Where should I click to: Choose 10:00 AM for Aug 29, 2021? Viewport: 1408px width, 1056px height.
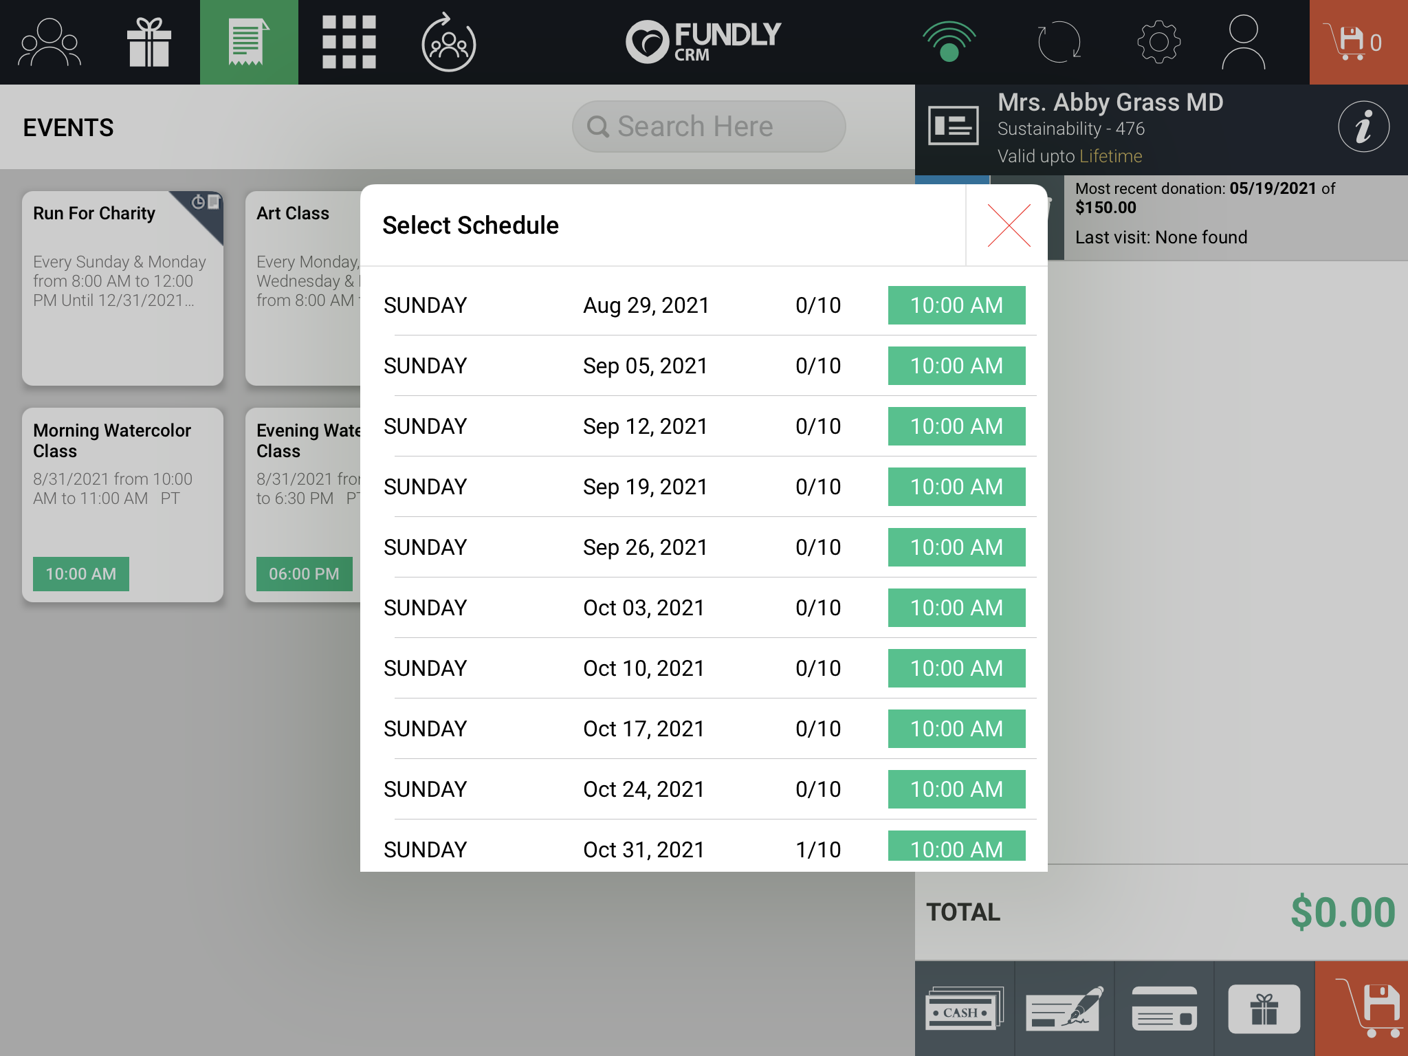point(956,305)
